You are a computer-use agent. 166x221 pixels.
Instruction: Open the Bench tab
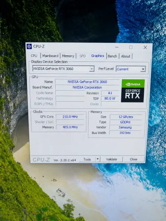click(112, 56)
